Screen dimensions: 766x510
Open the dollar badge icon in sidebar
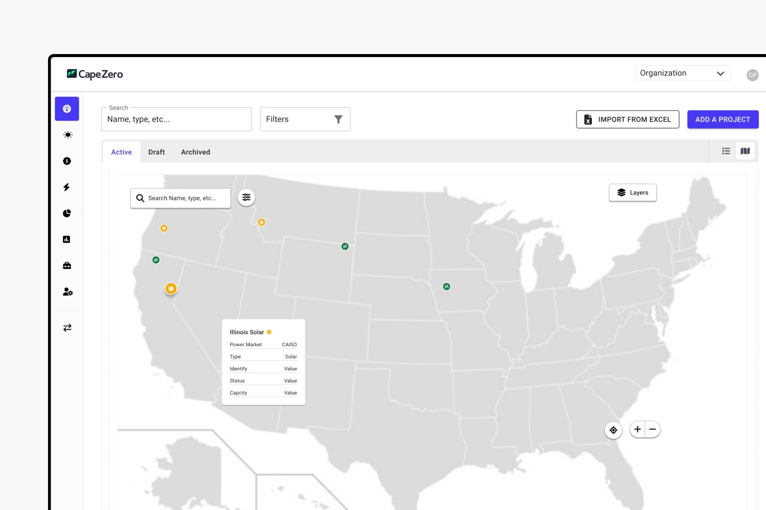(67, 161)
